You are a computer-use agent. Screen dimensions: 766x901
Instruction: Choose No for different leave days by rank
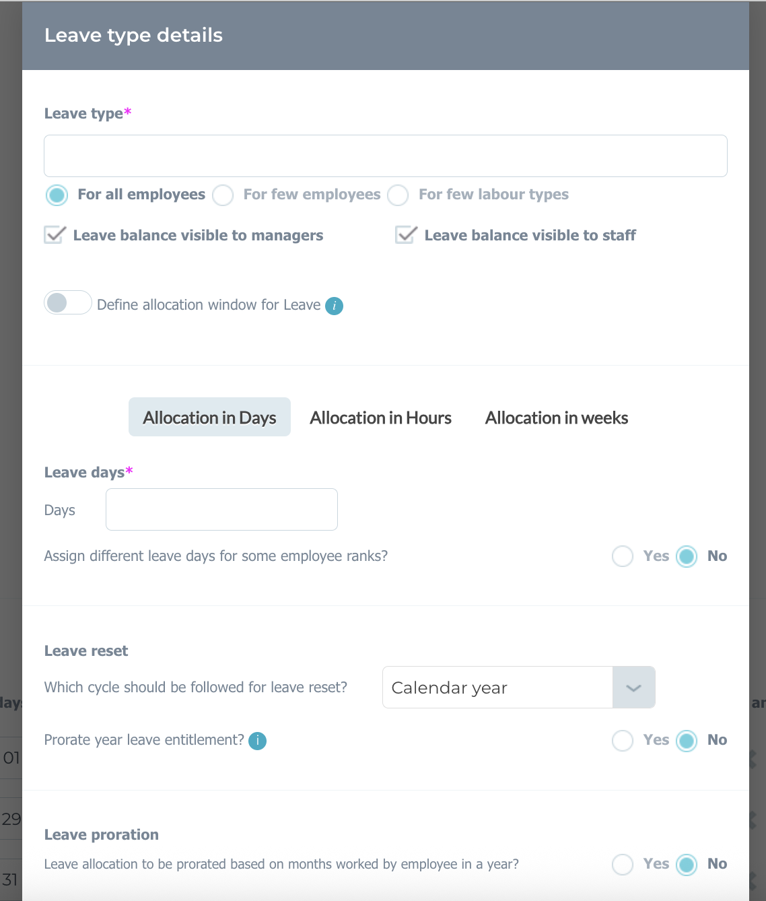[x=687, y=556]
